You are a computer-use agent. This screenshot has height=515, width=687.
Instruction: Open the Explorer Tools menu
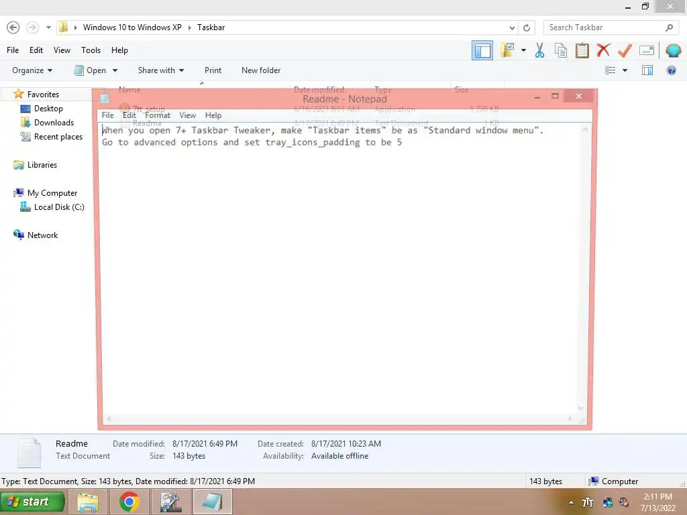(x=91, y=50)
